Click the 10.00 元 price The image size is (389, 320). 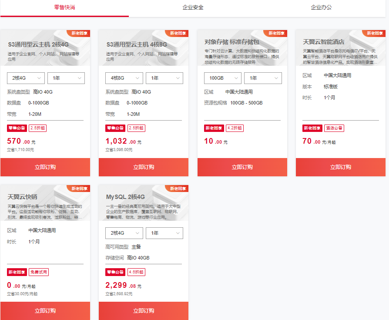216,141
